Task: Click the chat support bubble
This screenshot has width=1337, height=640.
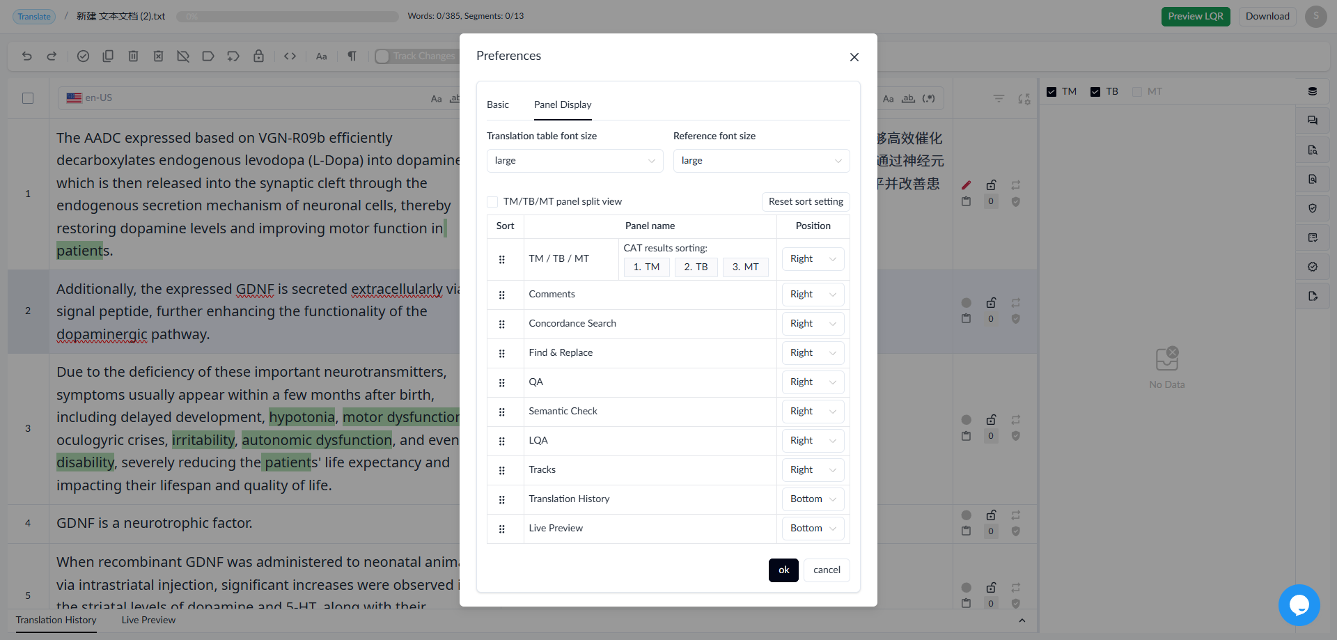Action: (1299, 604)
